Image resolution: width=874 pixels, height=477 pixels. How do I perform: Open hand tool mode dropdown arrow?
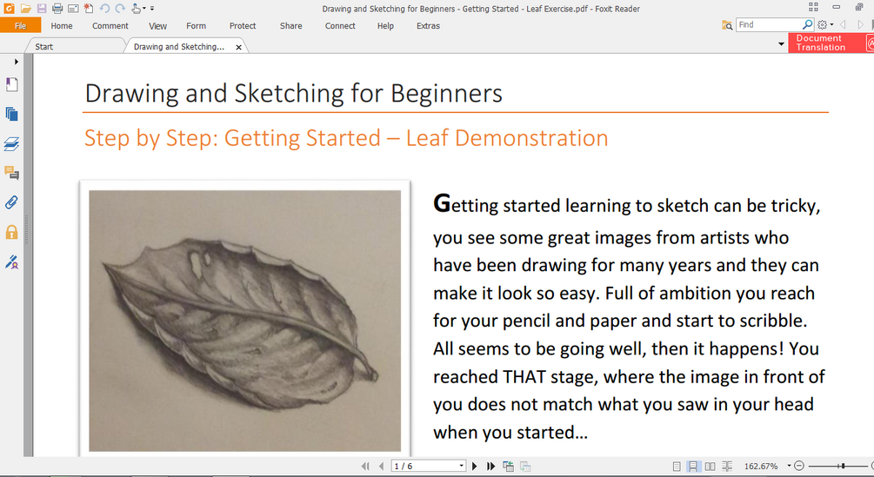point(144,9)
